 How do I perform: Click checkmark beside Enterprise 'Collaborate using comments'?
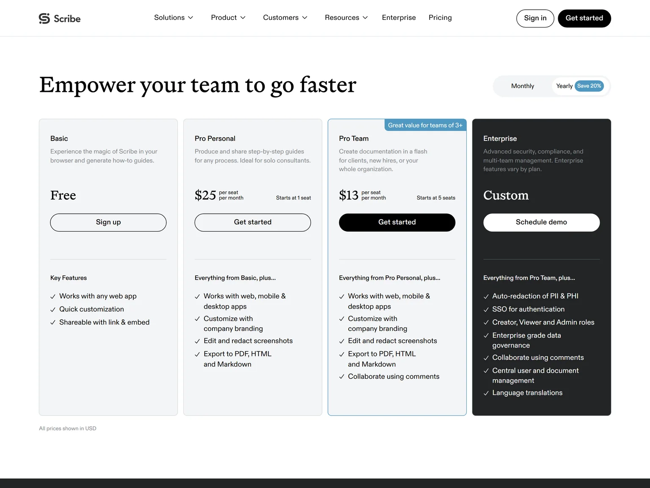(x=486, y=358)
